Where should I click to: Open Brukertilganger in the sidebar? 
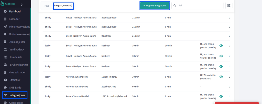point(19,65)
